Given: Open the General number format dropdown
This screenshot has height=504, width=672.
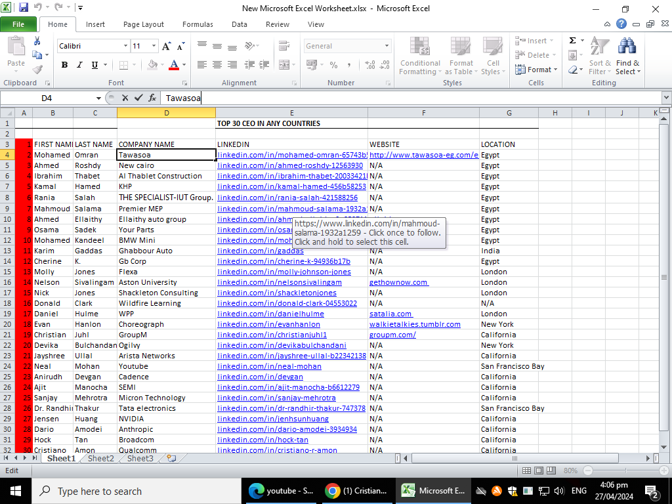Looking at the screenshot, I should [387, 46].
